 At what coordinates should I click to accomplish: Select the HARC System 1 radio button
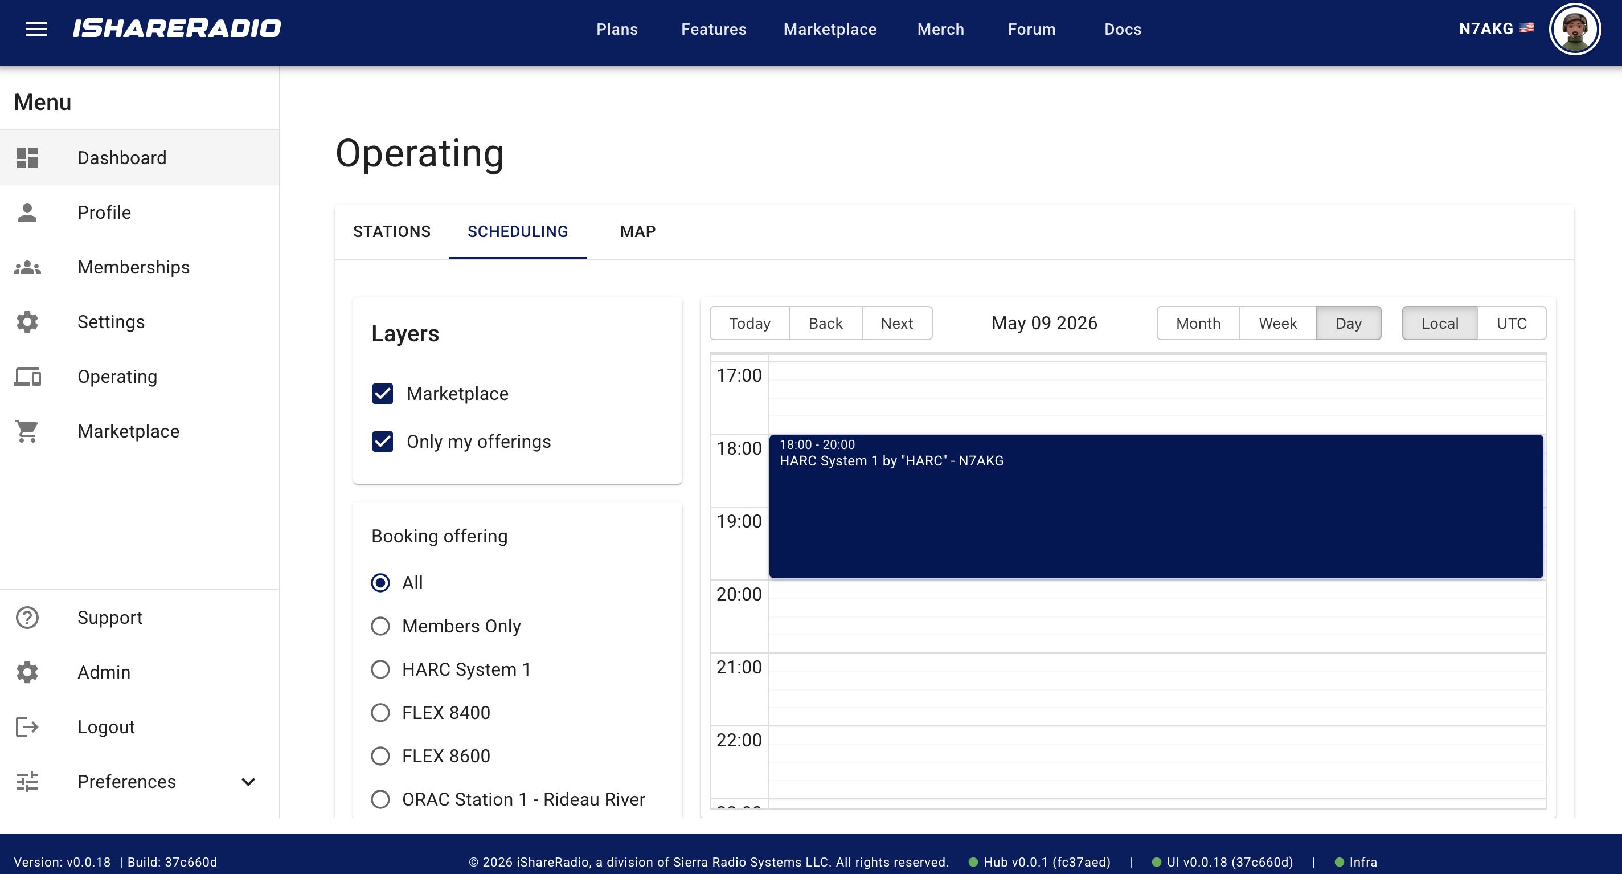coord(380,669)
